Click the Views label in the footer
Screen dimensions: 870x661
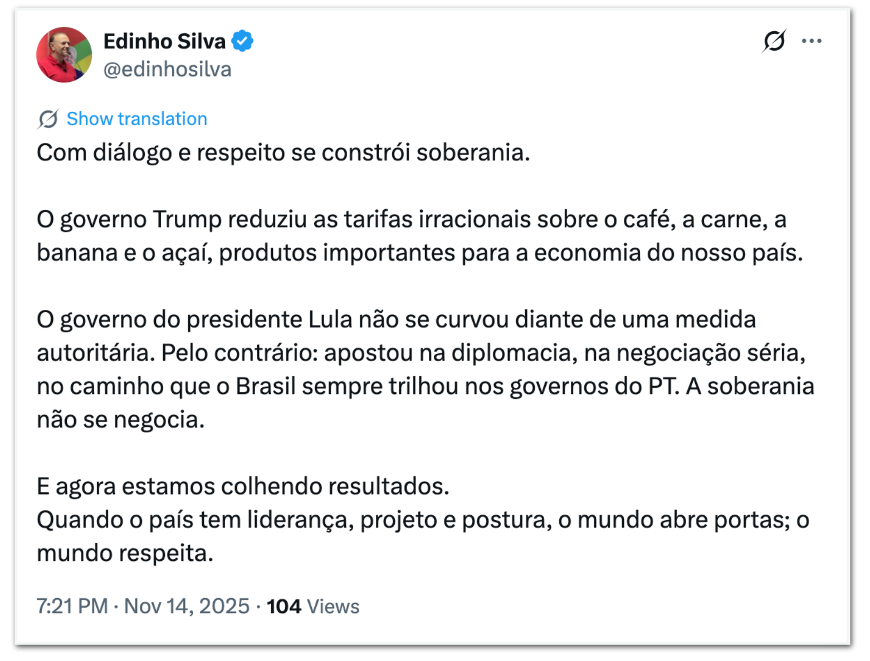[333, 606]
